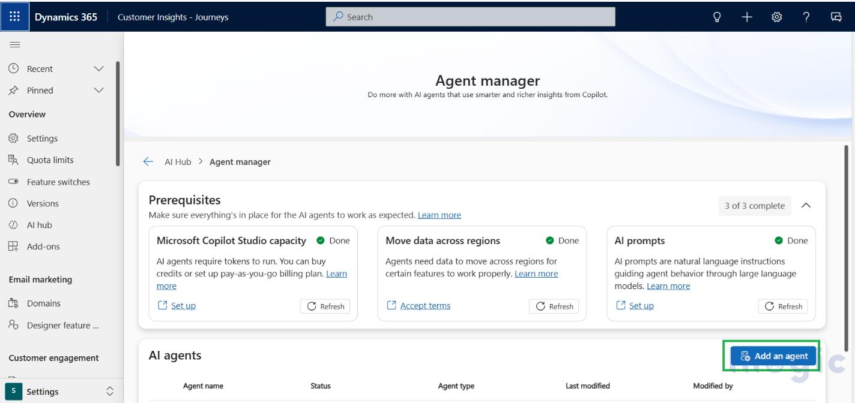Click the Add an agent button
Image resolution: width=855 pixels, height=403 pixels.
(773, 356)
